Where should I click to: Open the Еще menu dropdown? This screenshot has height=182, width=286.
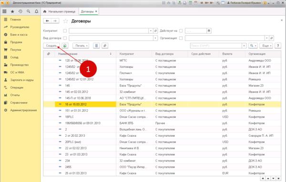click(x=266, y=46)
